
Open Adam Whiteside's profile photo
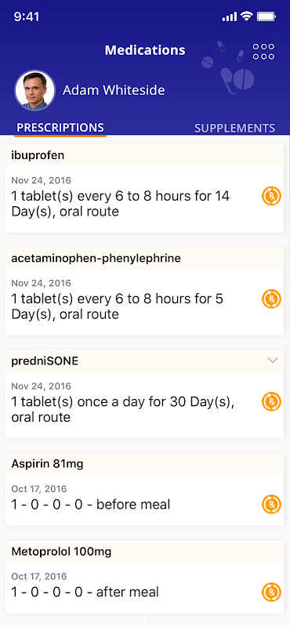point(34,90)
